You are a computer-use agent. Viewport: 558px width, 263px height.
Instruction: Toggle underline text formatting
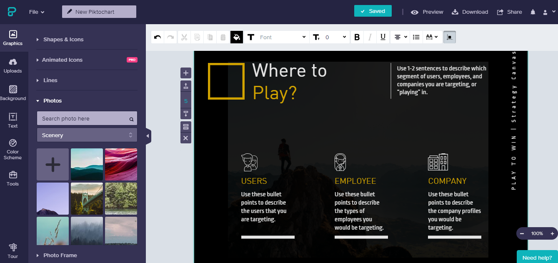[x=383, y=37]
